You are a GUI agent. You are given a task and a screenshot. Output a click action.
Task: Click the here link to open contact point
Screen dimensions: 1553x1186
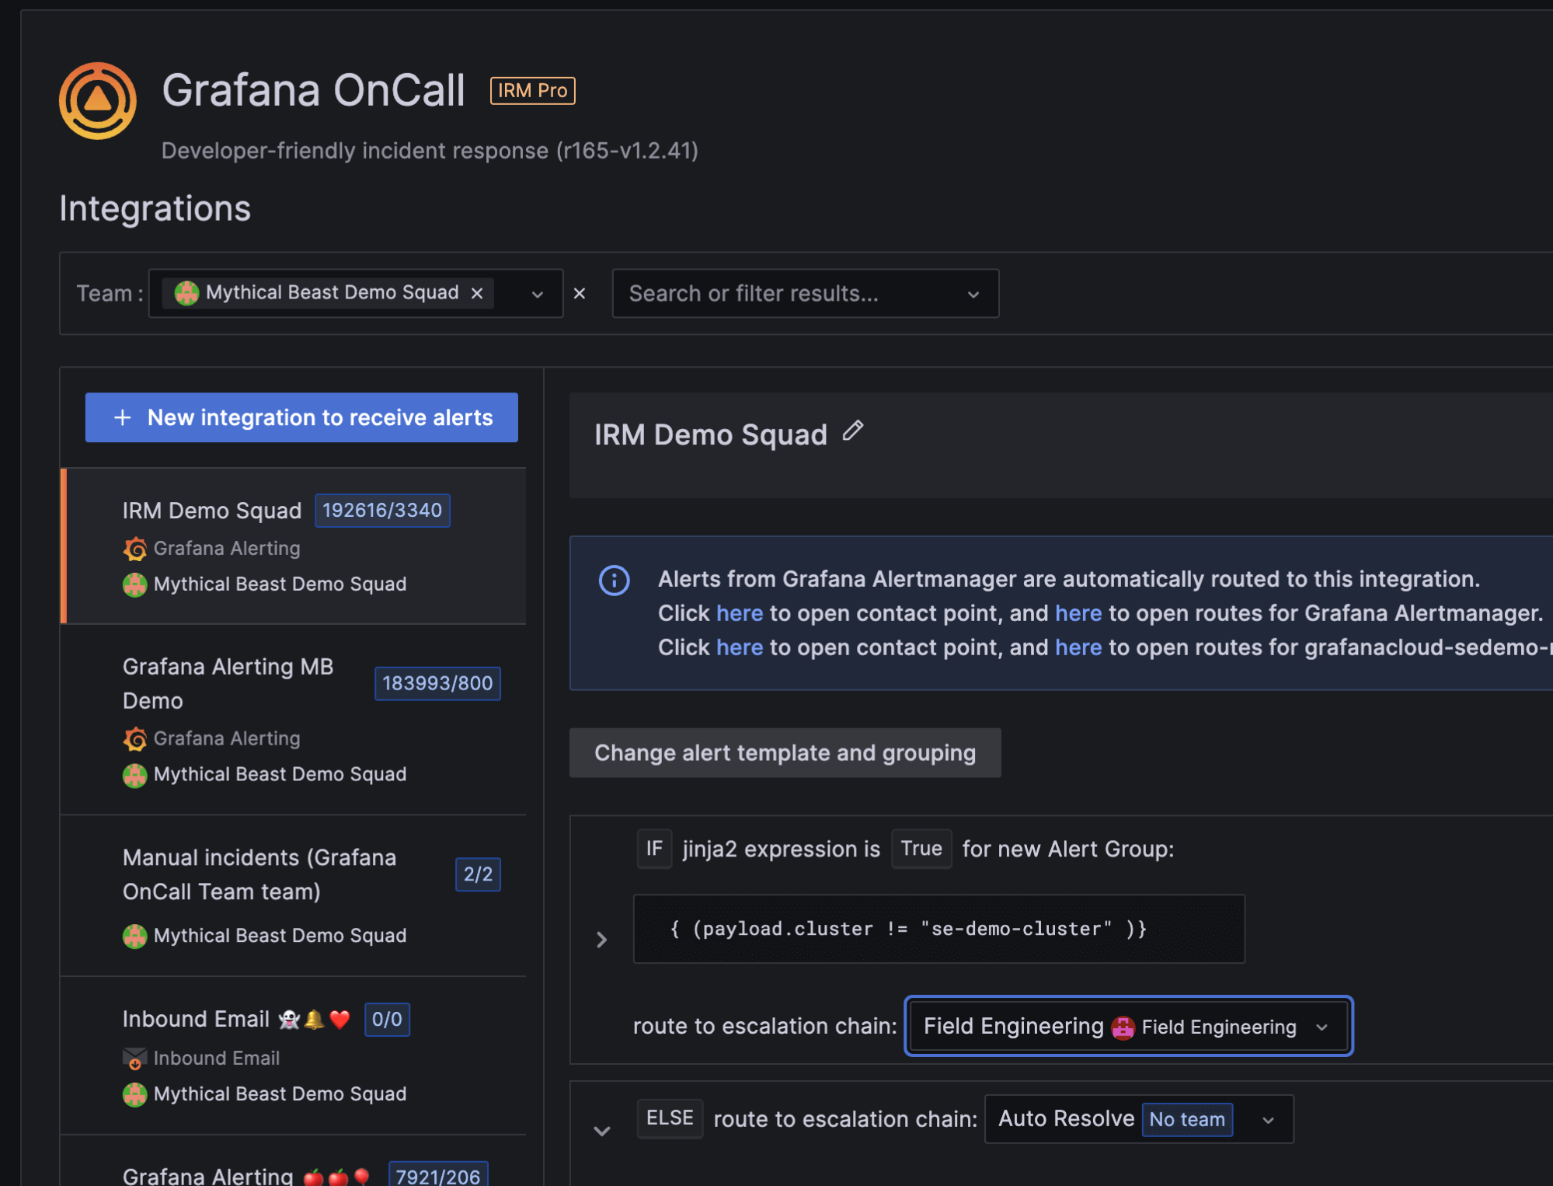coord(739,613)
